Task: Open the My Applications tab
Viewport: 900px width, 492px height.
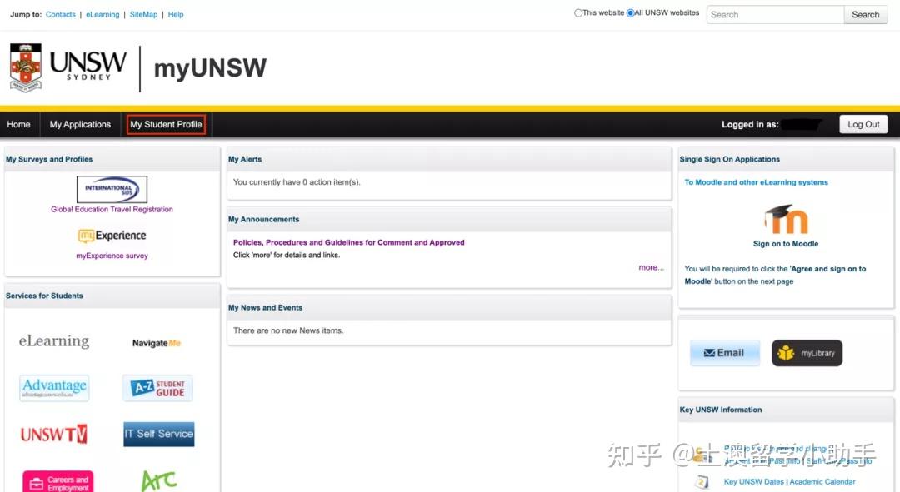Action: [x=80, y=123]
